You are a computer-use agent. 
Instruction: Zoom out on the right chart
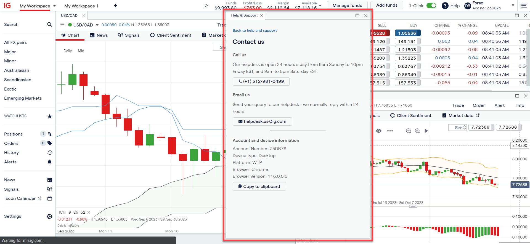click(x=409, y=131)
